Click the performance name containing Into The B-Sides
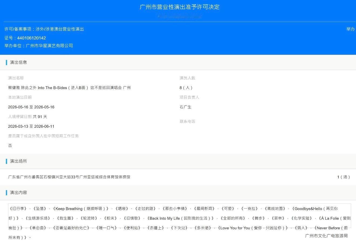 pyautogui.click(x=69, y=88)
